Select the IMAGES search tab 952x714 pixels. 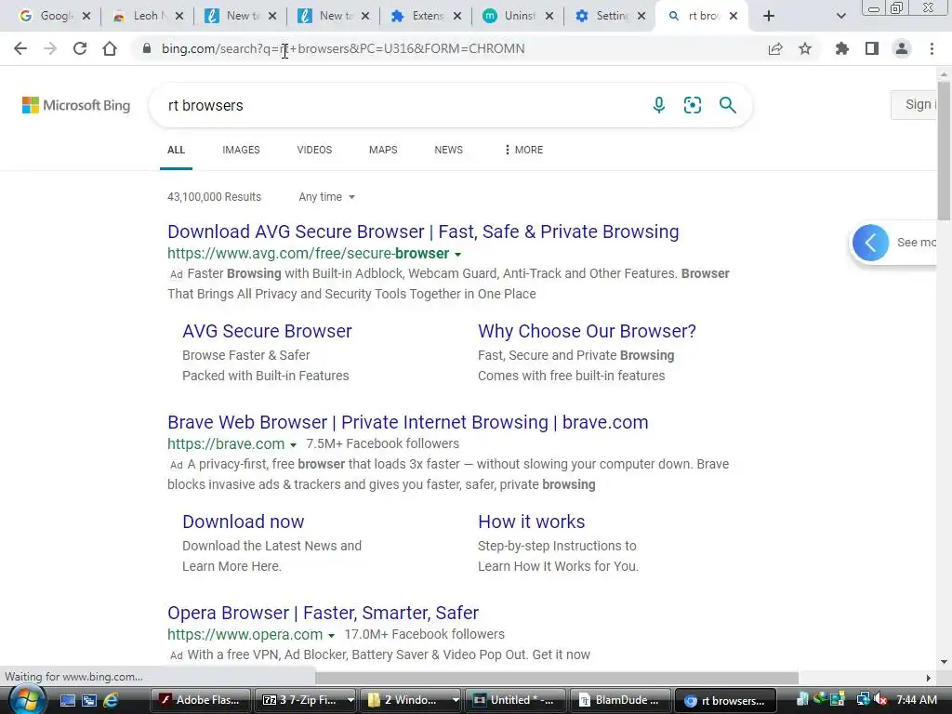click(241, 150)
